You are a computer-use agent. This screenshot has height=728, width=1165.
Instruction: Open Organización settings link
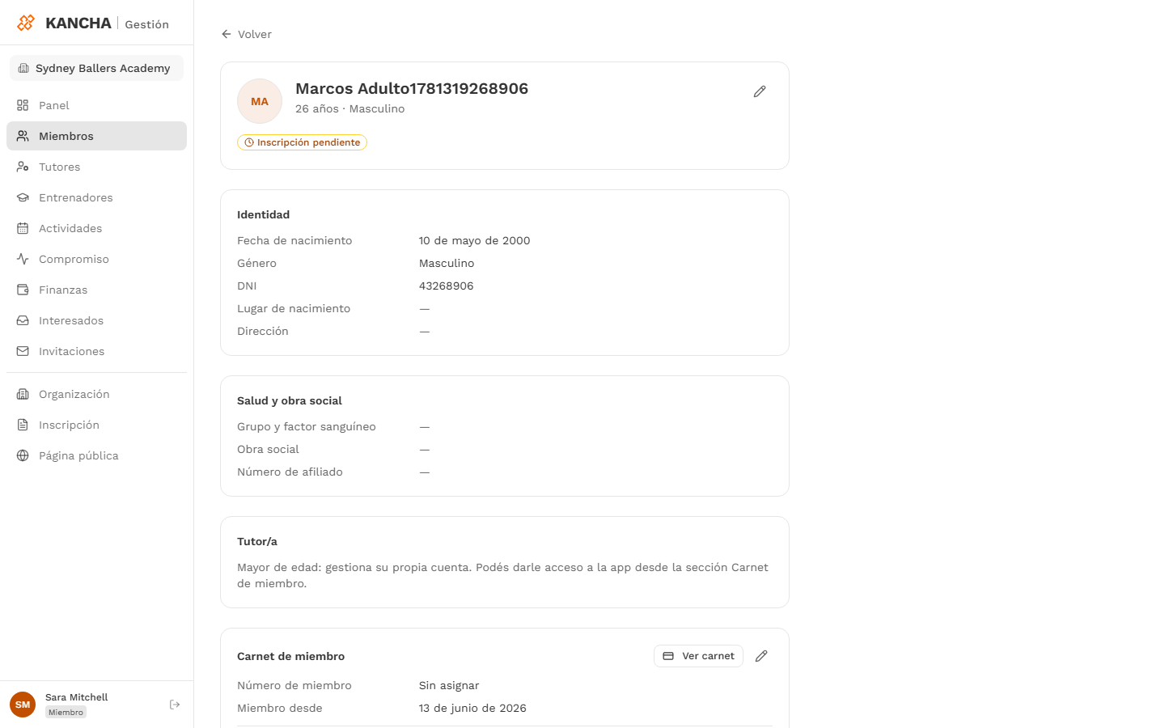tap(96, 394)
